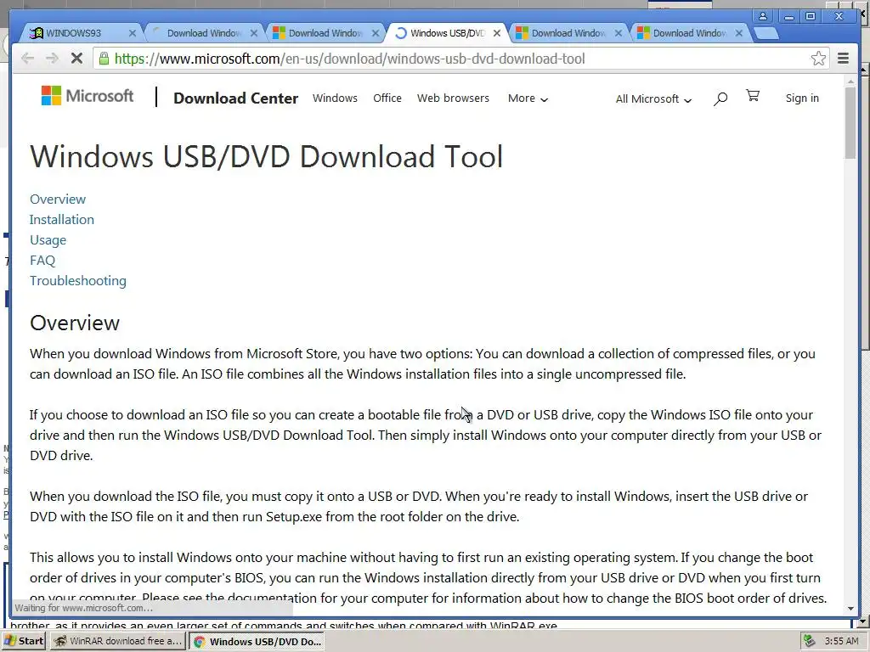Switch to the third Download Windows tab
Viewport: 870px width, 652px height.
click(x=325, y=33)
